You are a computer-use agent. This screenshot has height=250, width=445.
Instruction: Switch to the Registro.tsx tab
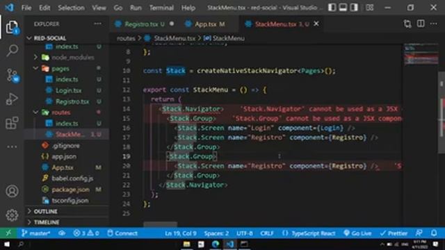tap(144, 24)
